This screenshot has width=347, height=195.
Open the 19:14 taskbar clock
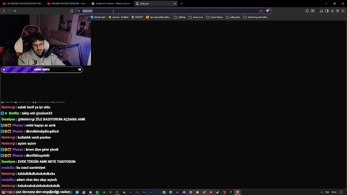click(x=334, y=192)
